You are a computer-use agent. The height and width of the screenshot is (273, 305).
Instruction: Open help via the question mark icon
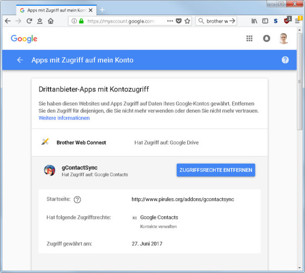pyautogui.click(x=285, y=60)
